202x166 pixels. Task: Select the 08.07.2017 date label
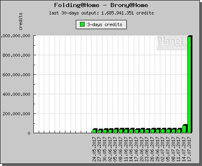(x=173, y=149)
